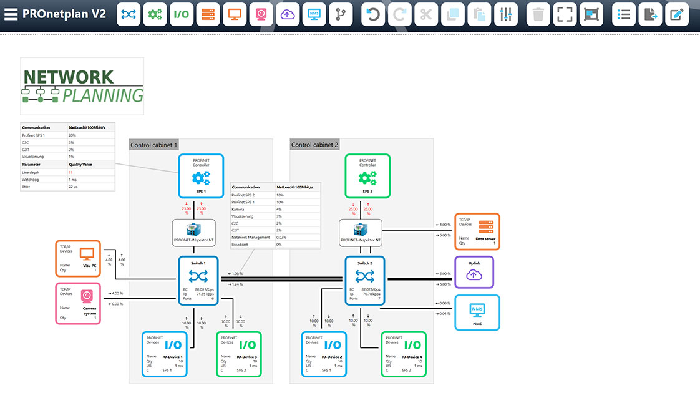Open the list view toolbar icon
Viewport: 700px width, 393px height.
623,14
